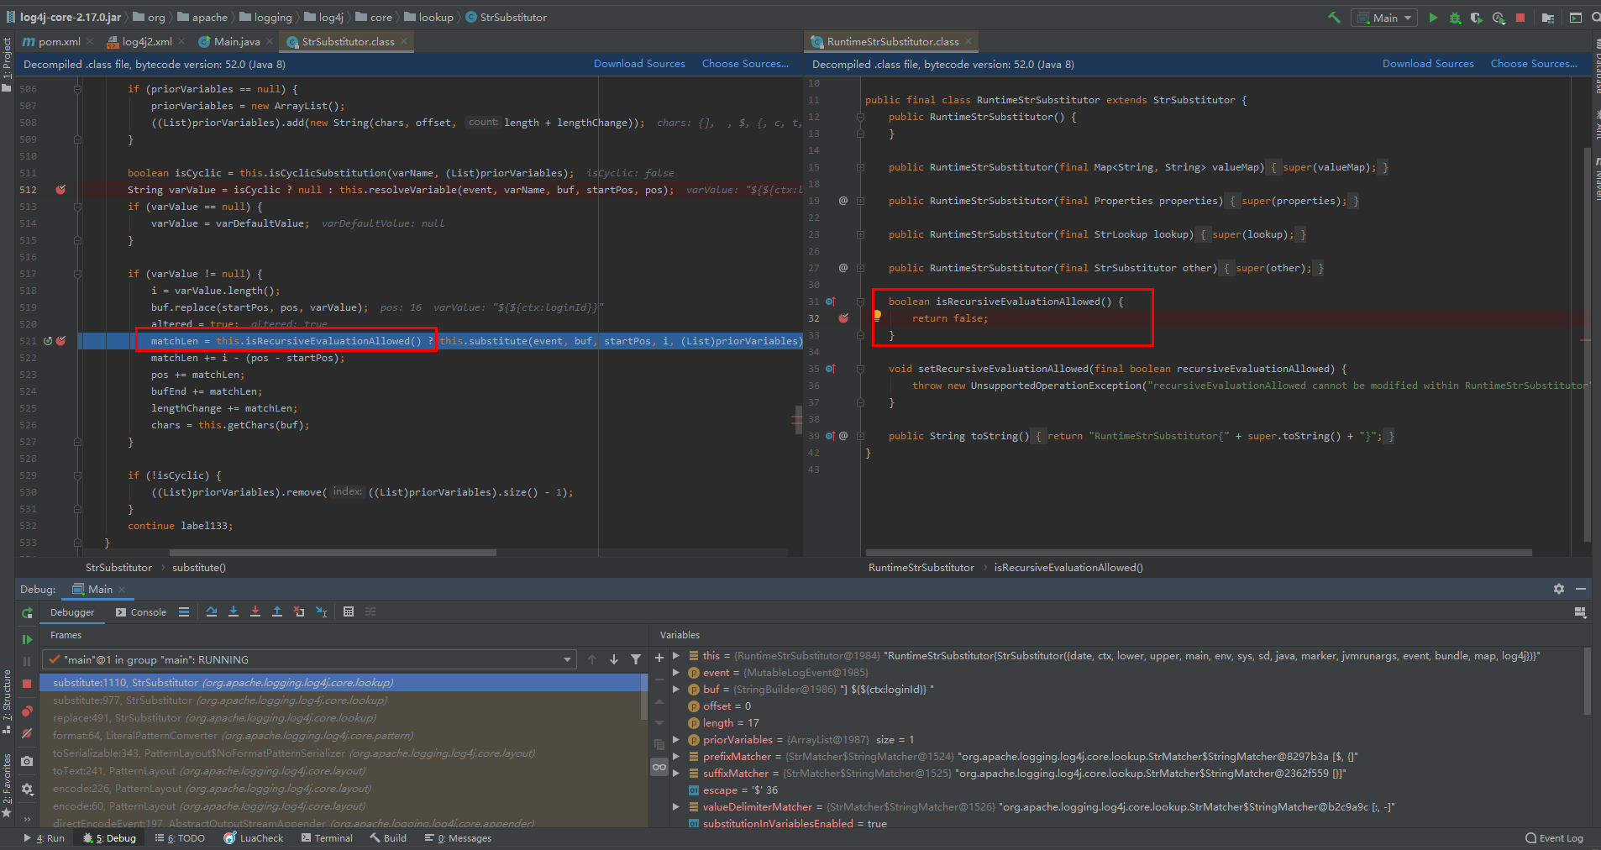The image size is (1601, 850).
Task: Pause program in the debug sidebar
Action: point(27,661)
